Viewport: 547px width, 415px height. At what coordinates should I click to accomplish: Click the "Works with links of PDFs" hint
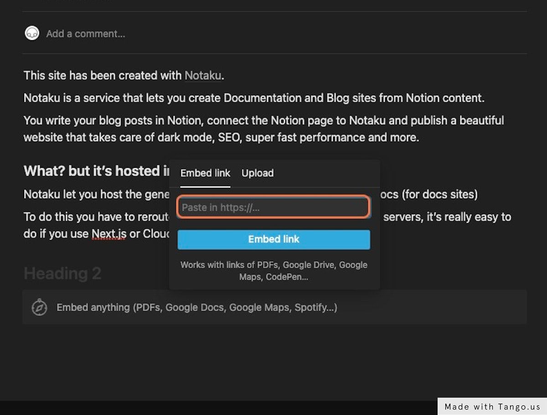[x=274, y=270]
